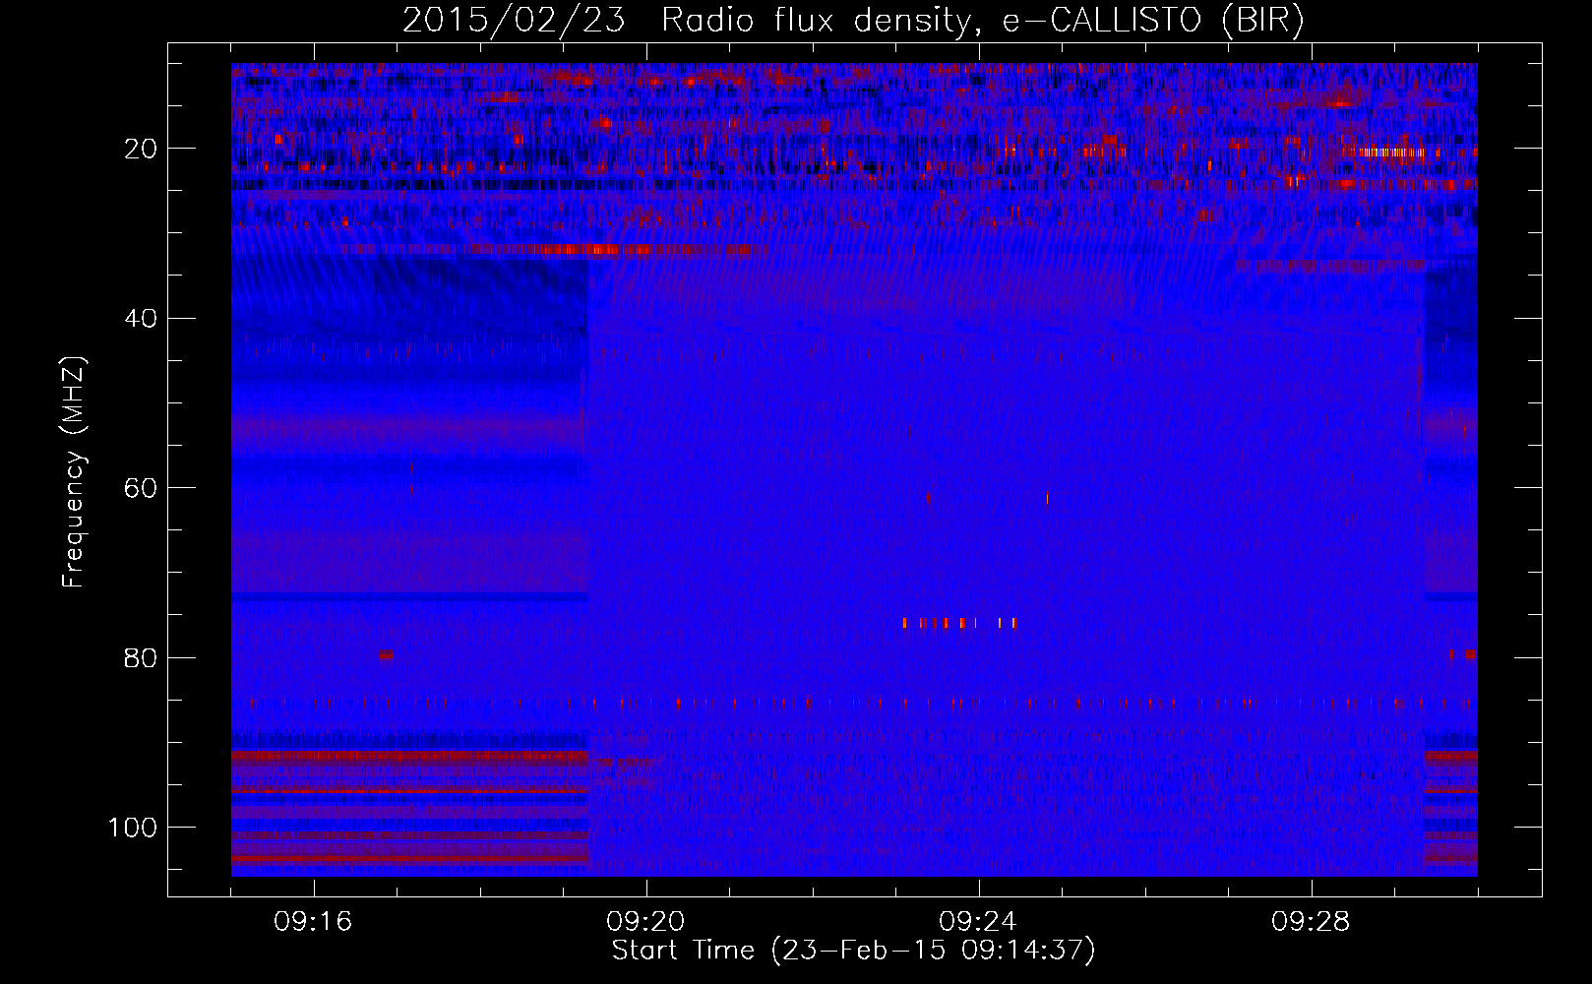Click the 40 frequency tick label
The width and height of the screenshot is (1592, 984).
tap(141, 319)
